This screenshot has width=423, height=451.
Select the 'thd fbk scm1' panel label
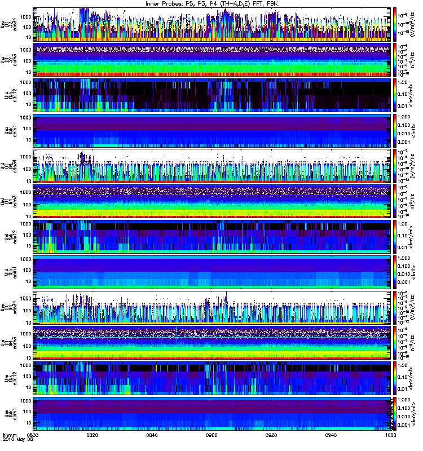point(11,272)
